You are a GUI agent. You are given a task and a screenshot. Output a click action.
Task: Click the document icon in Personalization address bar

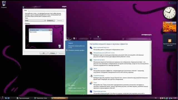coord(74,39)
